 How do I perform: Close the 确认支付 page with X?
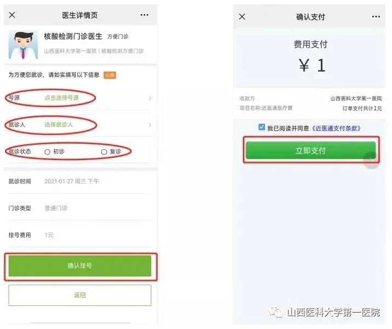pos(242,17)
